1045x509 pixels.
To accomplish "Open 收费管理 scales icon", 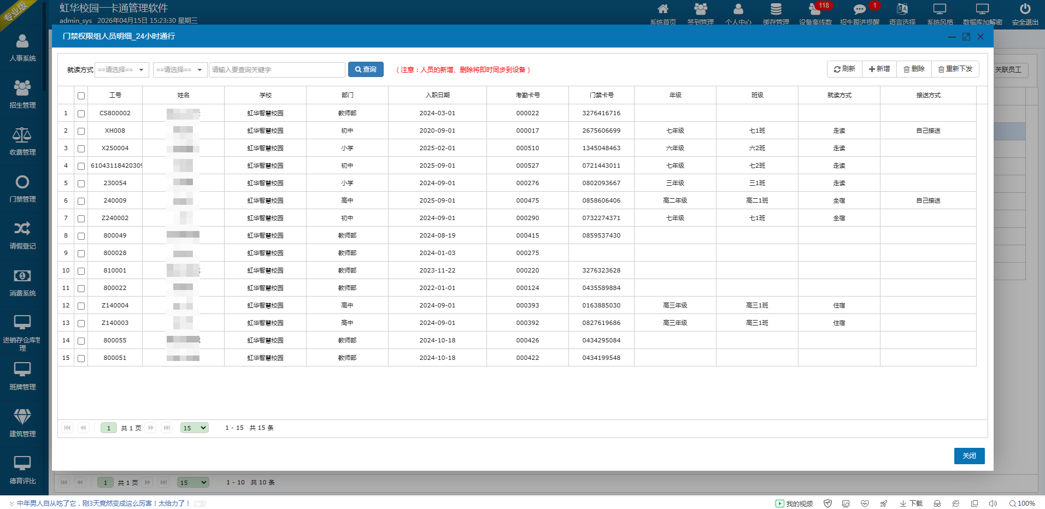I will pyautogui.click(x=22, y=134).
